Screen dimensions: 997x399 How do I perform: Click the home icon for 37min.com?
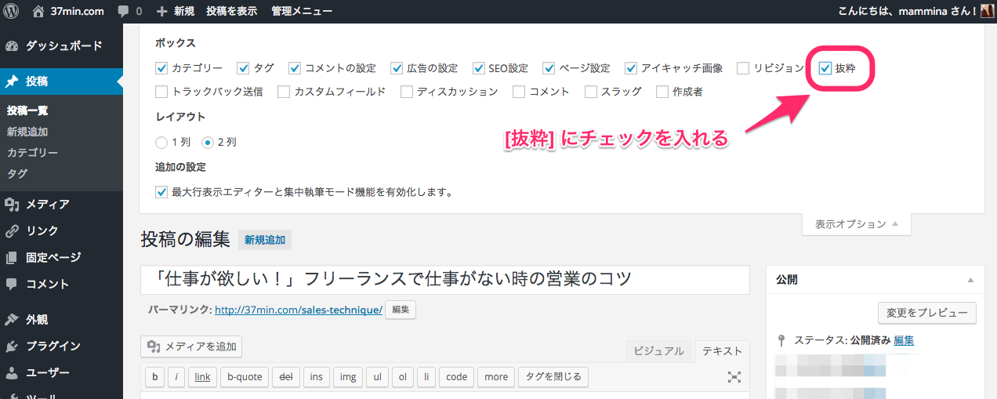tap(39, 11)
